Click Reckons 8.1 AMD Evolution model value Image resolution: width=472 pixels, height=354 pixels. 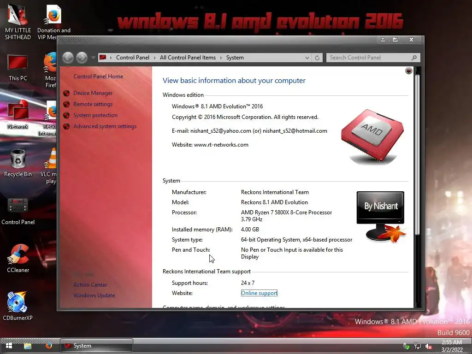(x=274, y=202)
